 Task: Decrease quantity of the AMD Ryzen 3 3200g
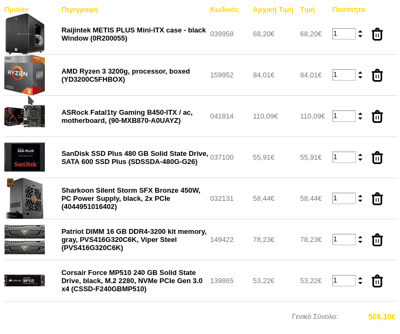tap(360, 77)
